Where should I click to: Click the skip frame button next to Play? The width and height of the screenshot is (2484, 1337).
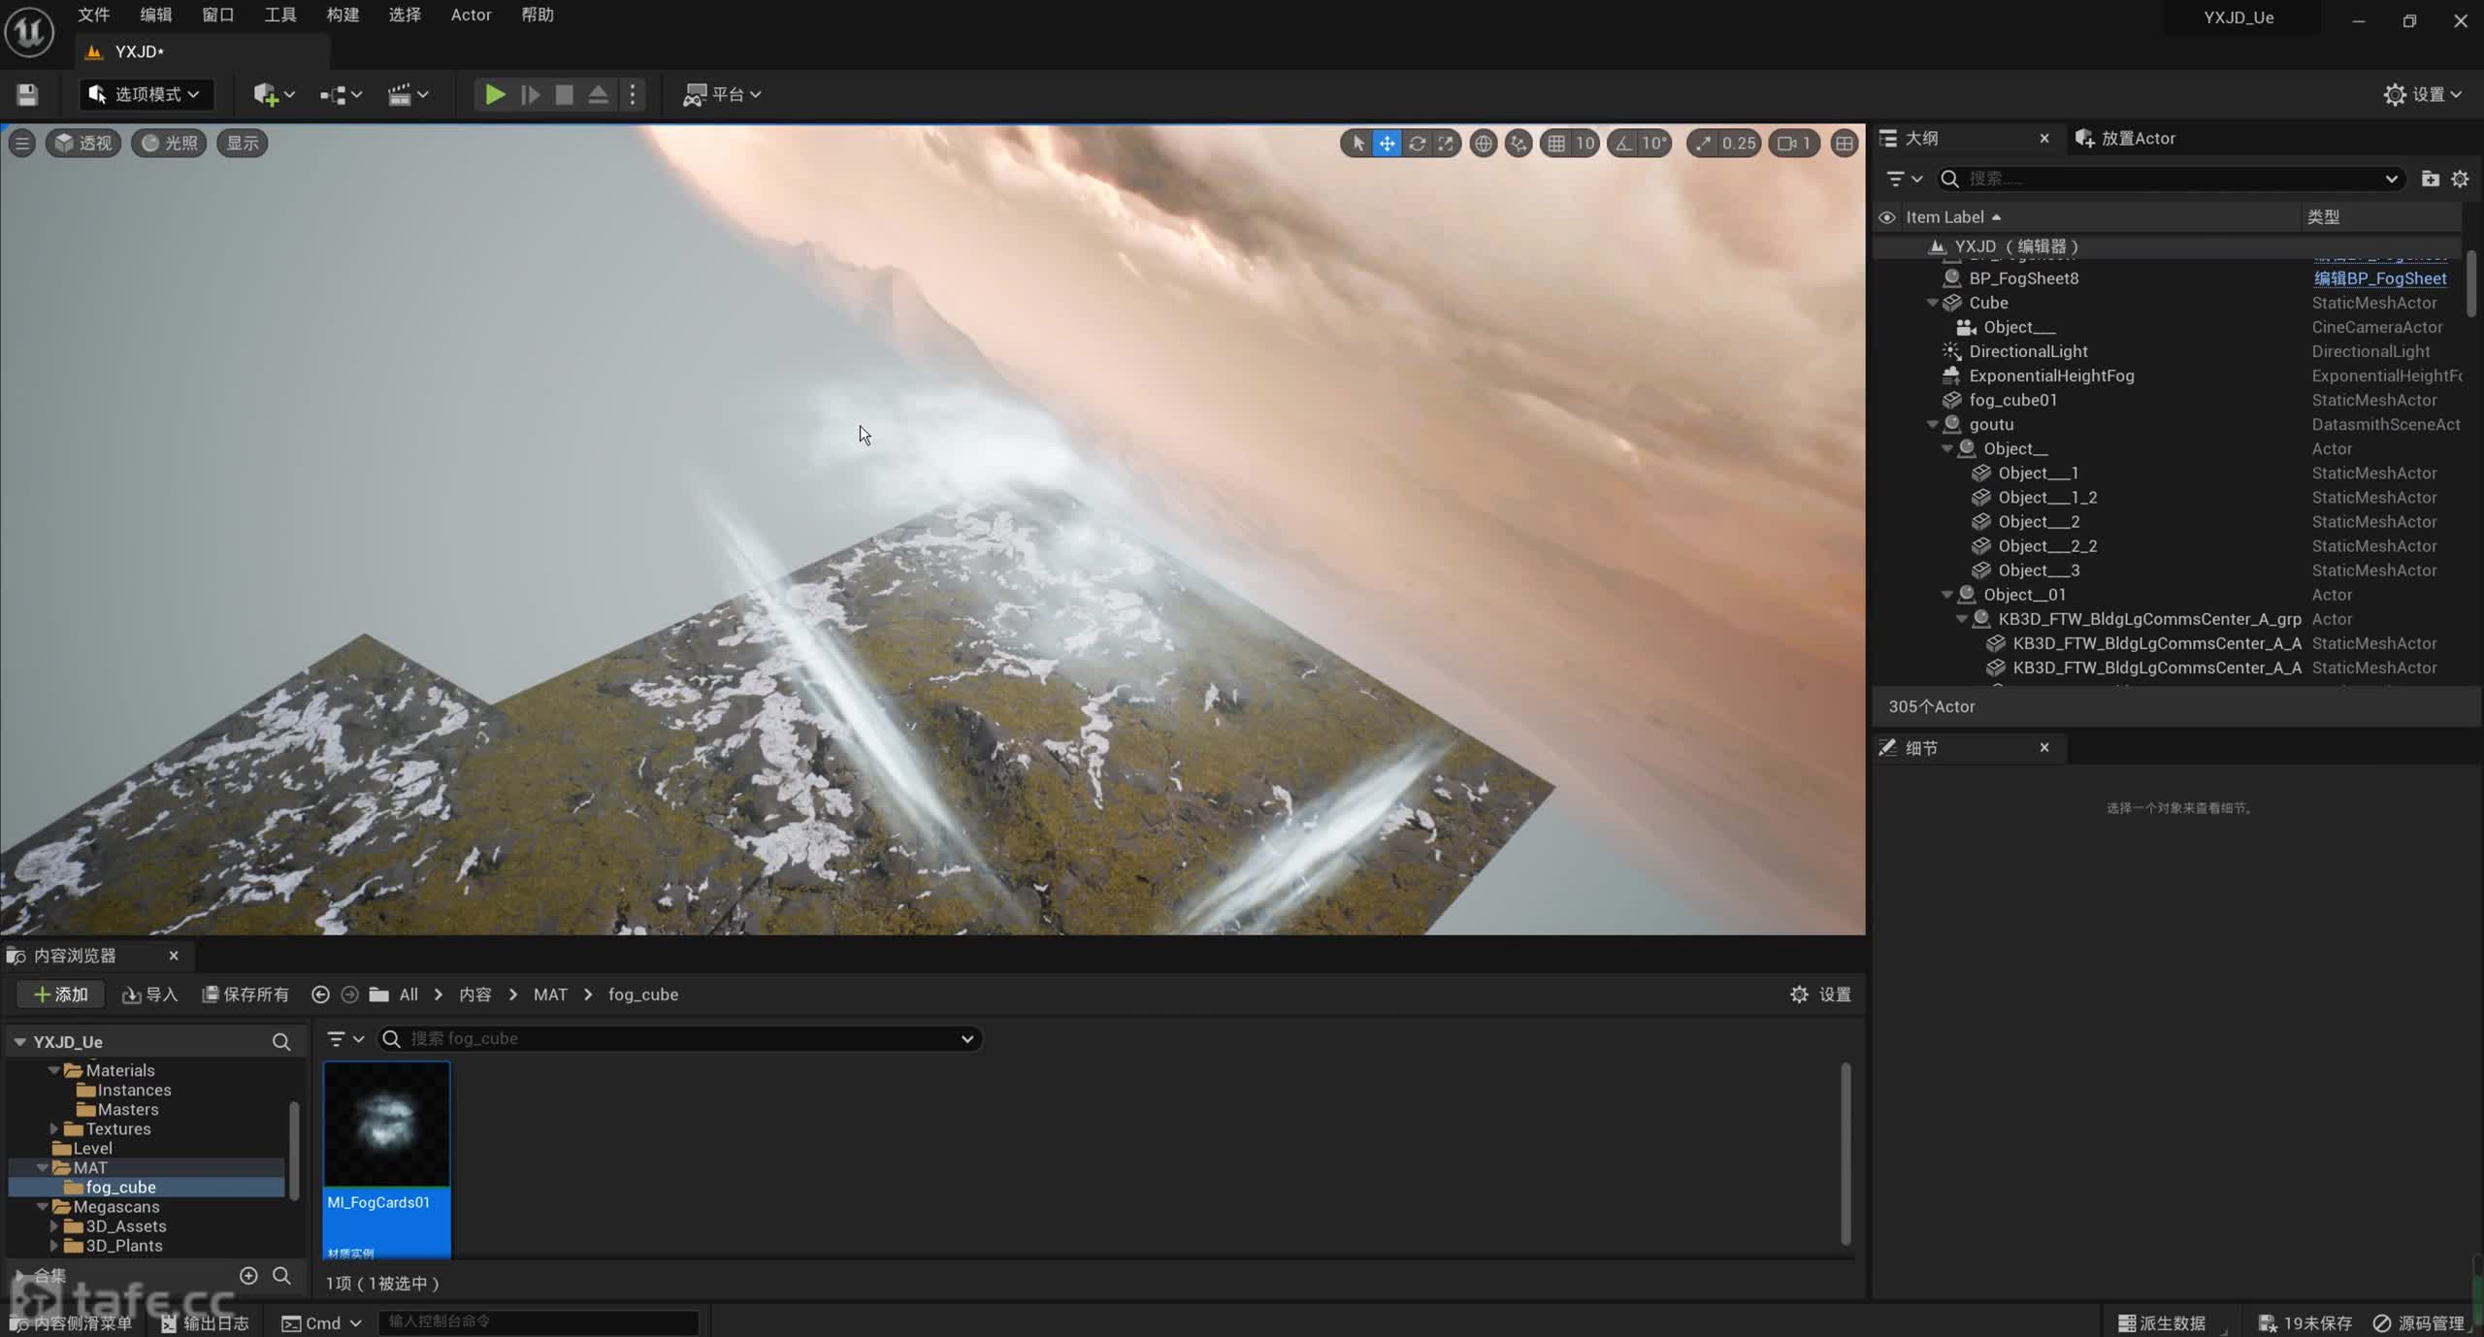[x=530, y=94]
